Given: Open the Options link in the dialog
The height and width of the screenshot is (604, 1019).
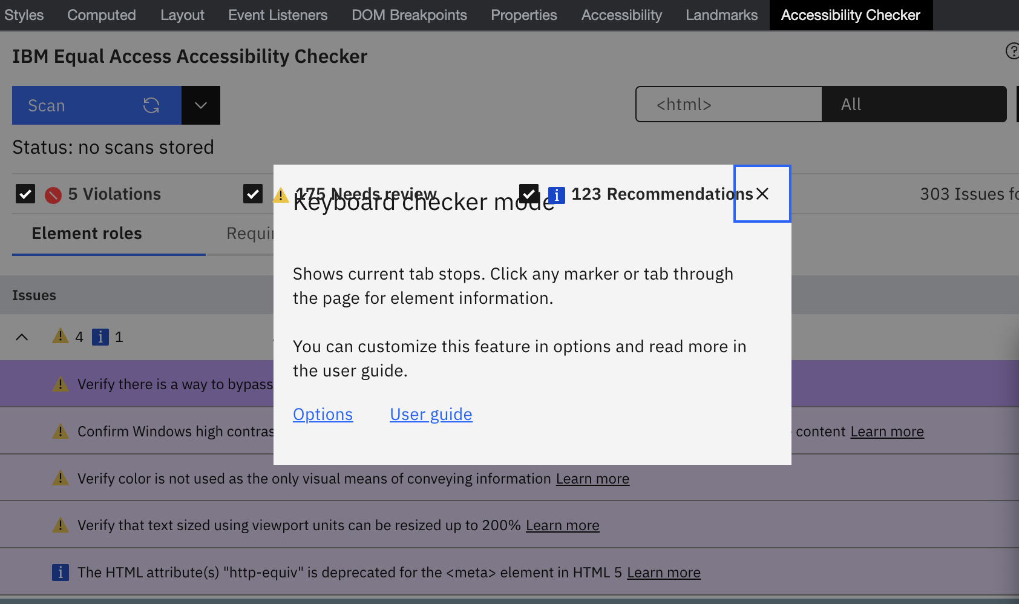Looking at the screenshot, I should (x=323, y=414).
